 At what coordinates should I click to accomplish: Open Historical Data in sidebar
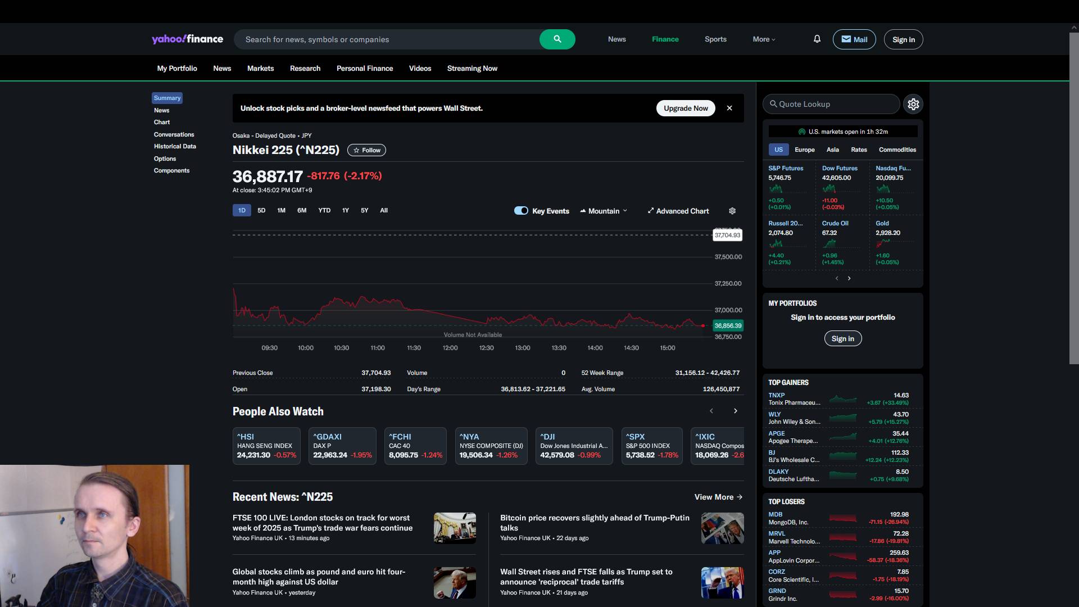(175, 146)
